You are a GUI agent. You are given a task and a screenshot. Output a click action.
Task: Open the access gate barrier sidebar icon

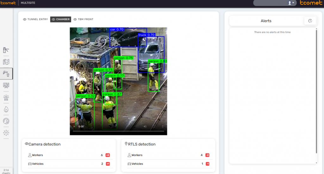(6, 50)
